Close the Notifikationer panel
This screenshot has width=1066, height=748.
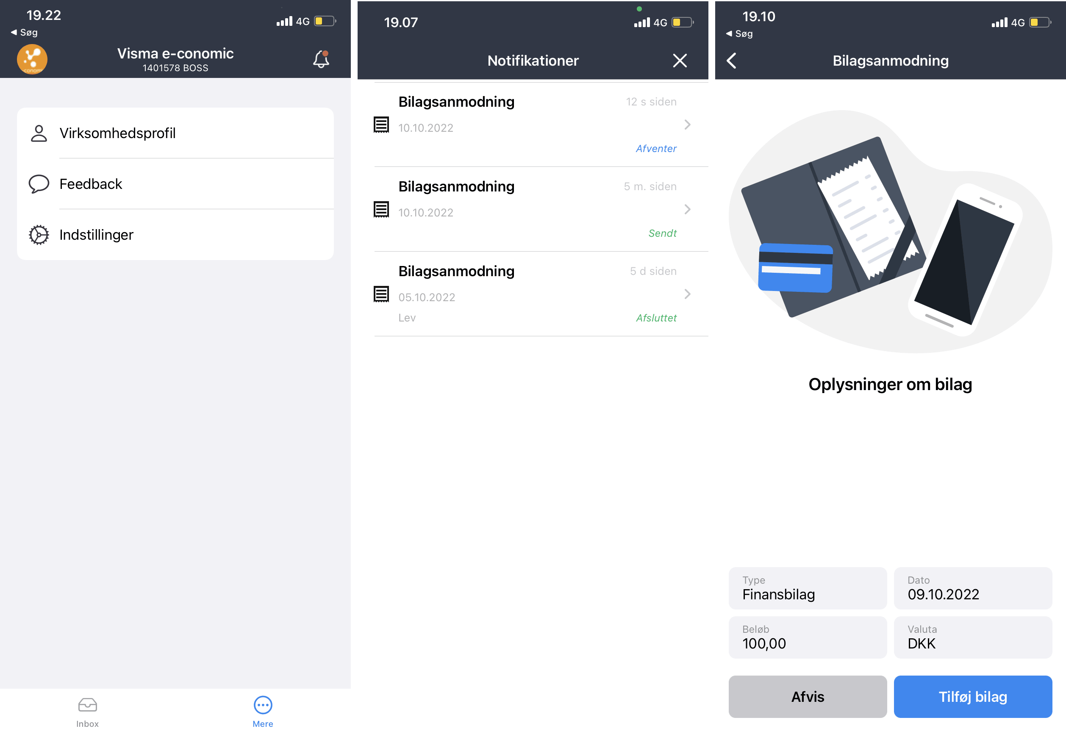[680, 61]
